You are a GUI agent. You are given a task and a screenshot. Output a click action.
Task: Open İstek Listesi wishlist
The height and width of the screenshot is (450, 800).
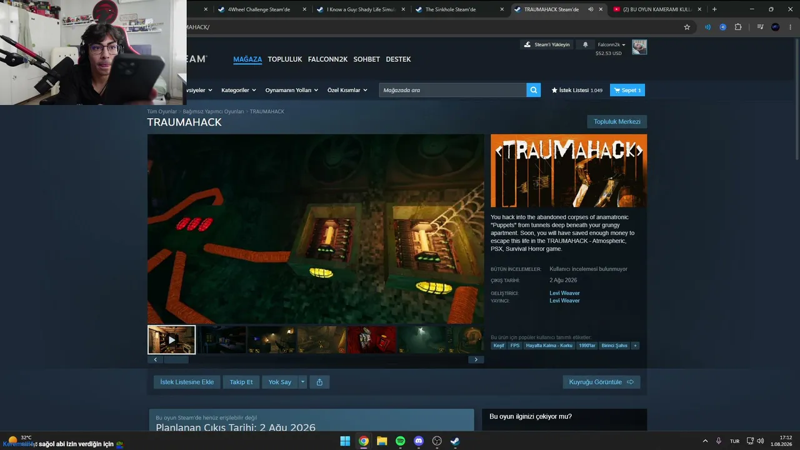click(577, 90)
